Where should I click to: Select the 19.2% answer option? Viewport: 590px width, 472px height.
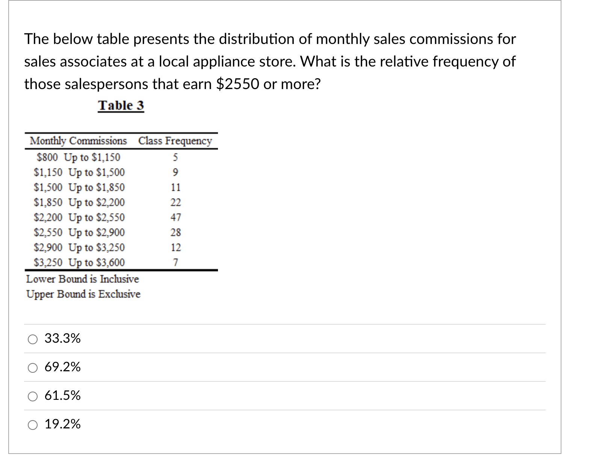pos(33,424)
